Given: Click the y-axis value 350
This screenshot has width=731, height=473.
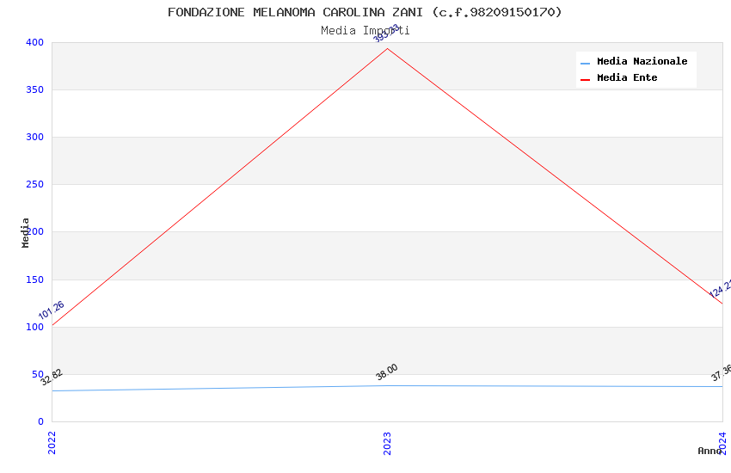Looking at the screenshot, I should coord(34,89).
